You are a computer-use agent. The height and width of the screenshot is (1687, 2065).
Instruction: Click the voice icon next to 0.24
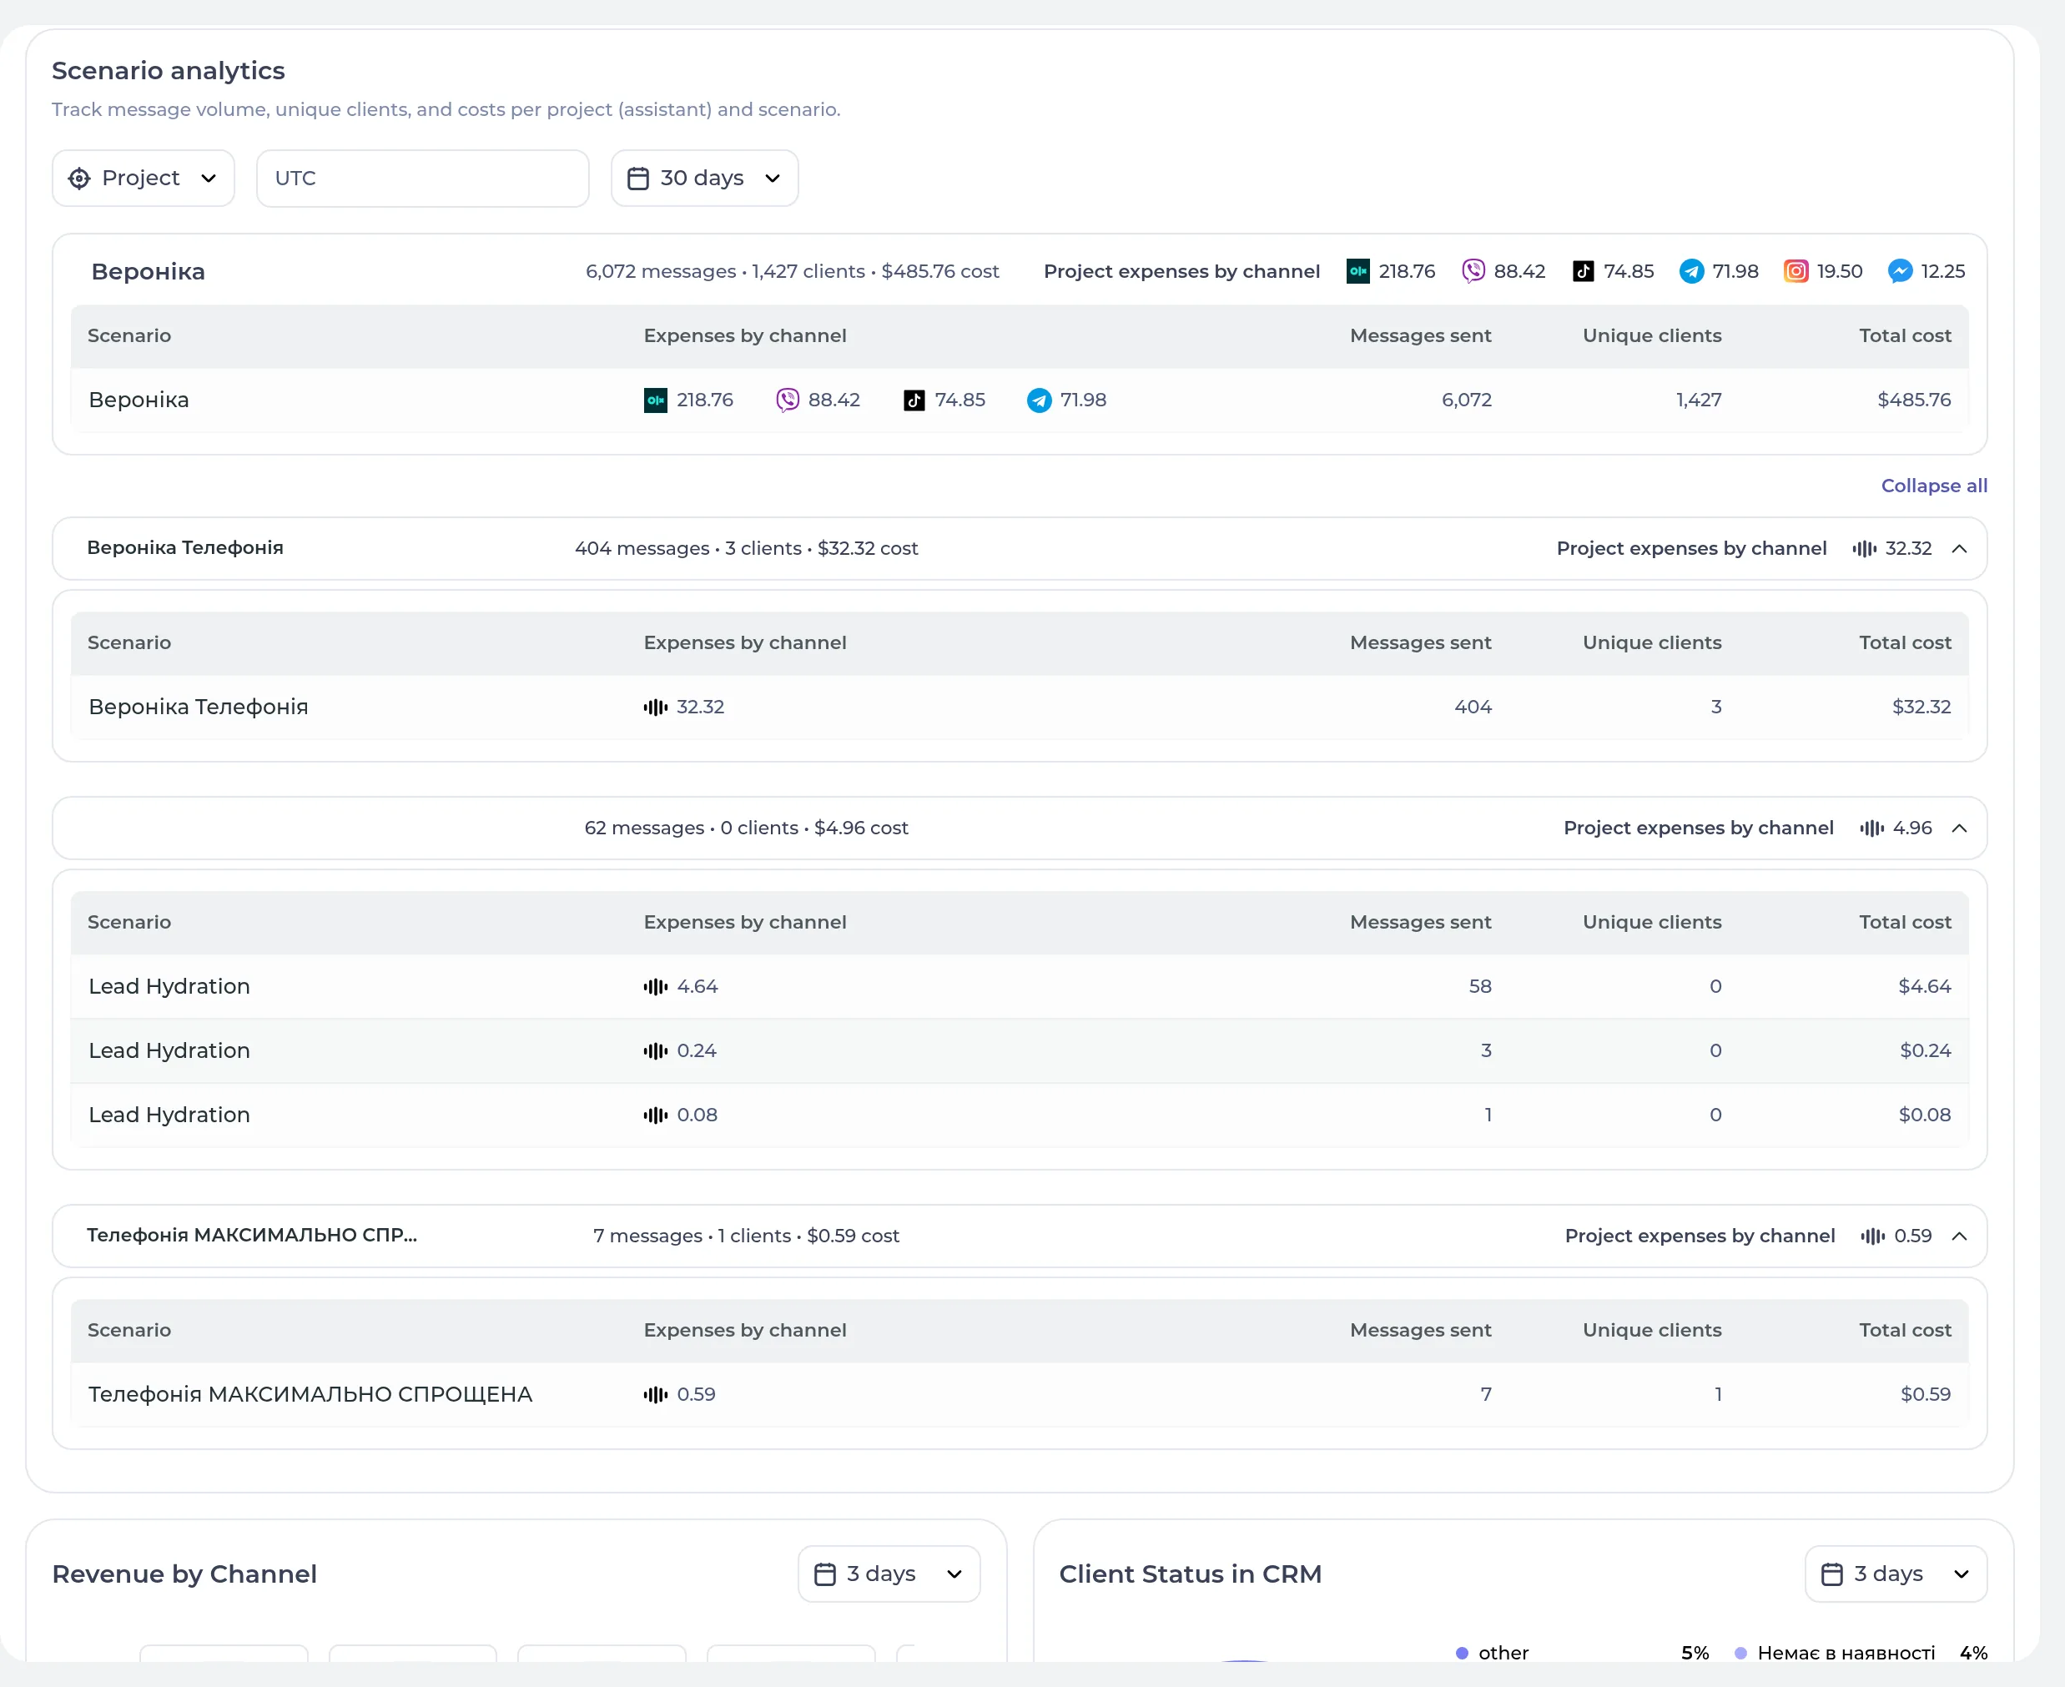(x=656, y=1050)
